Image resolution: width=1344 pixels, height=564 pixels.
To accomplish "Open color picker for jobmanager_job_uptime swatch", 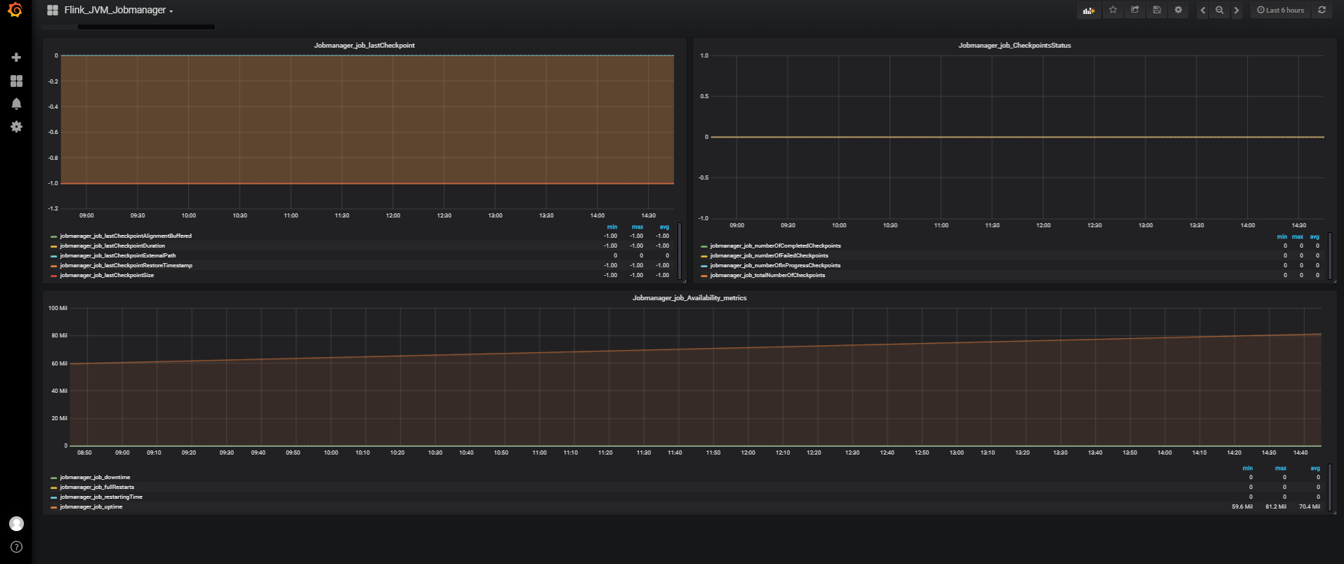I will click(53, 507).
